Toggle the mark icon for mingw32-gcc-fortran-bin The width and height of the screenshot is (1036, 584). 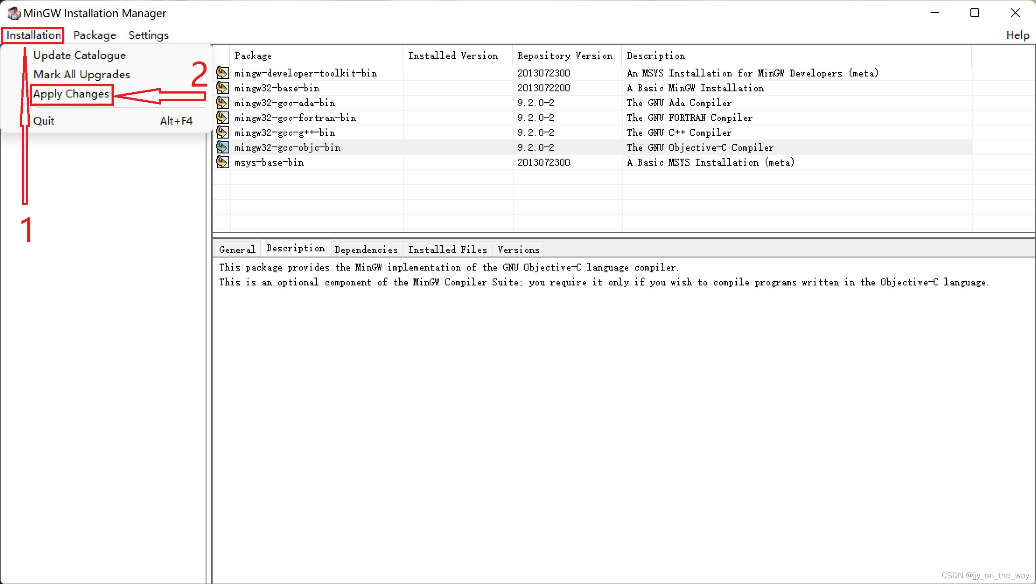pyautogui.click(x=222, y=117)
